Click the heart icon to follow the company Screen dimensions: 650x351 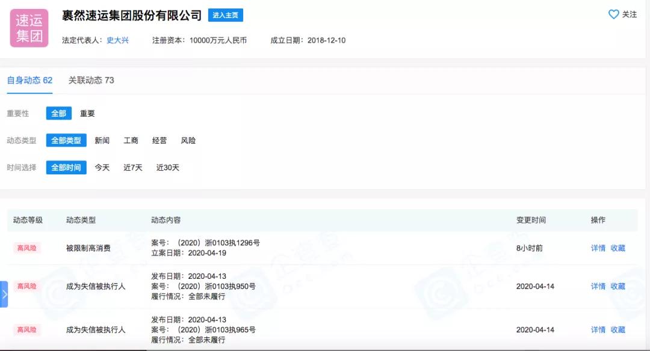pyautogui.click(x=613, y=14)
